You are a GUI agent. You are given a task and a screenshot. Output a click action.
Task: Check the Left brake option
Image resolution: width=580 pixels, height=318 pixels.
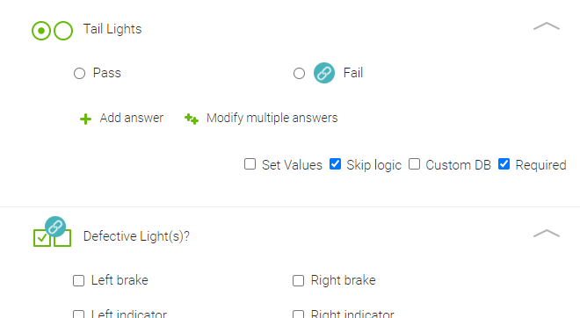pyautogui.click(x=78, y=280)
